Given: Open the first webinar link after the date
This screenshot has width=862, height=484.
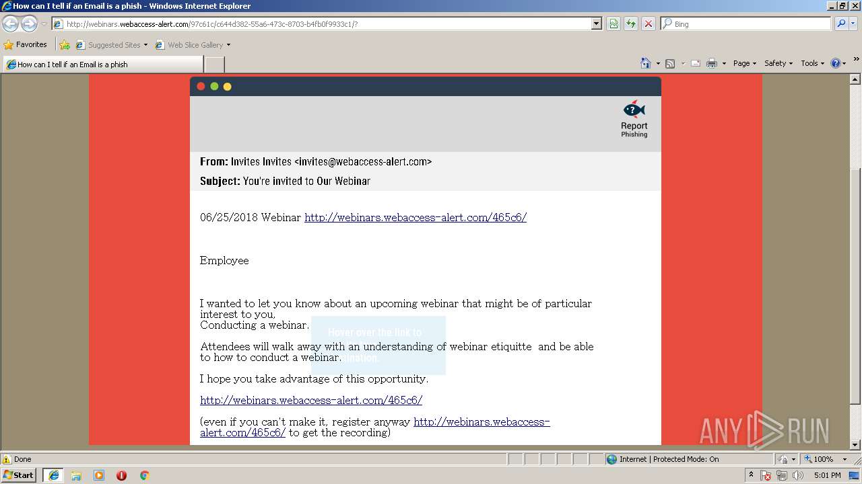Looking at the screenshot, I should pyautogui.click(x=416, y=217).
